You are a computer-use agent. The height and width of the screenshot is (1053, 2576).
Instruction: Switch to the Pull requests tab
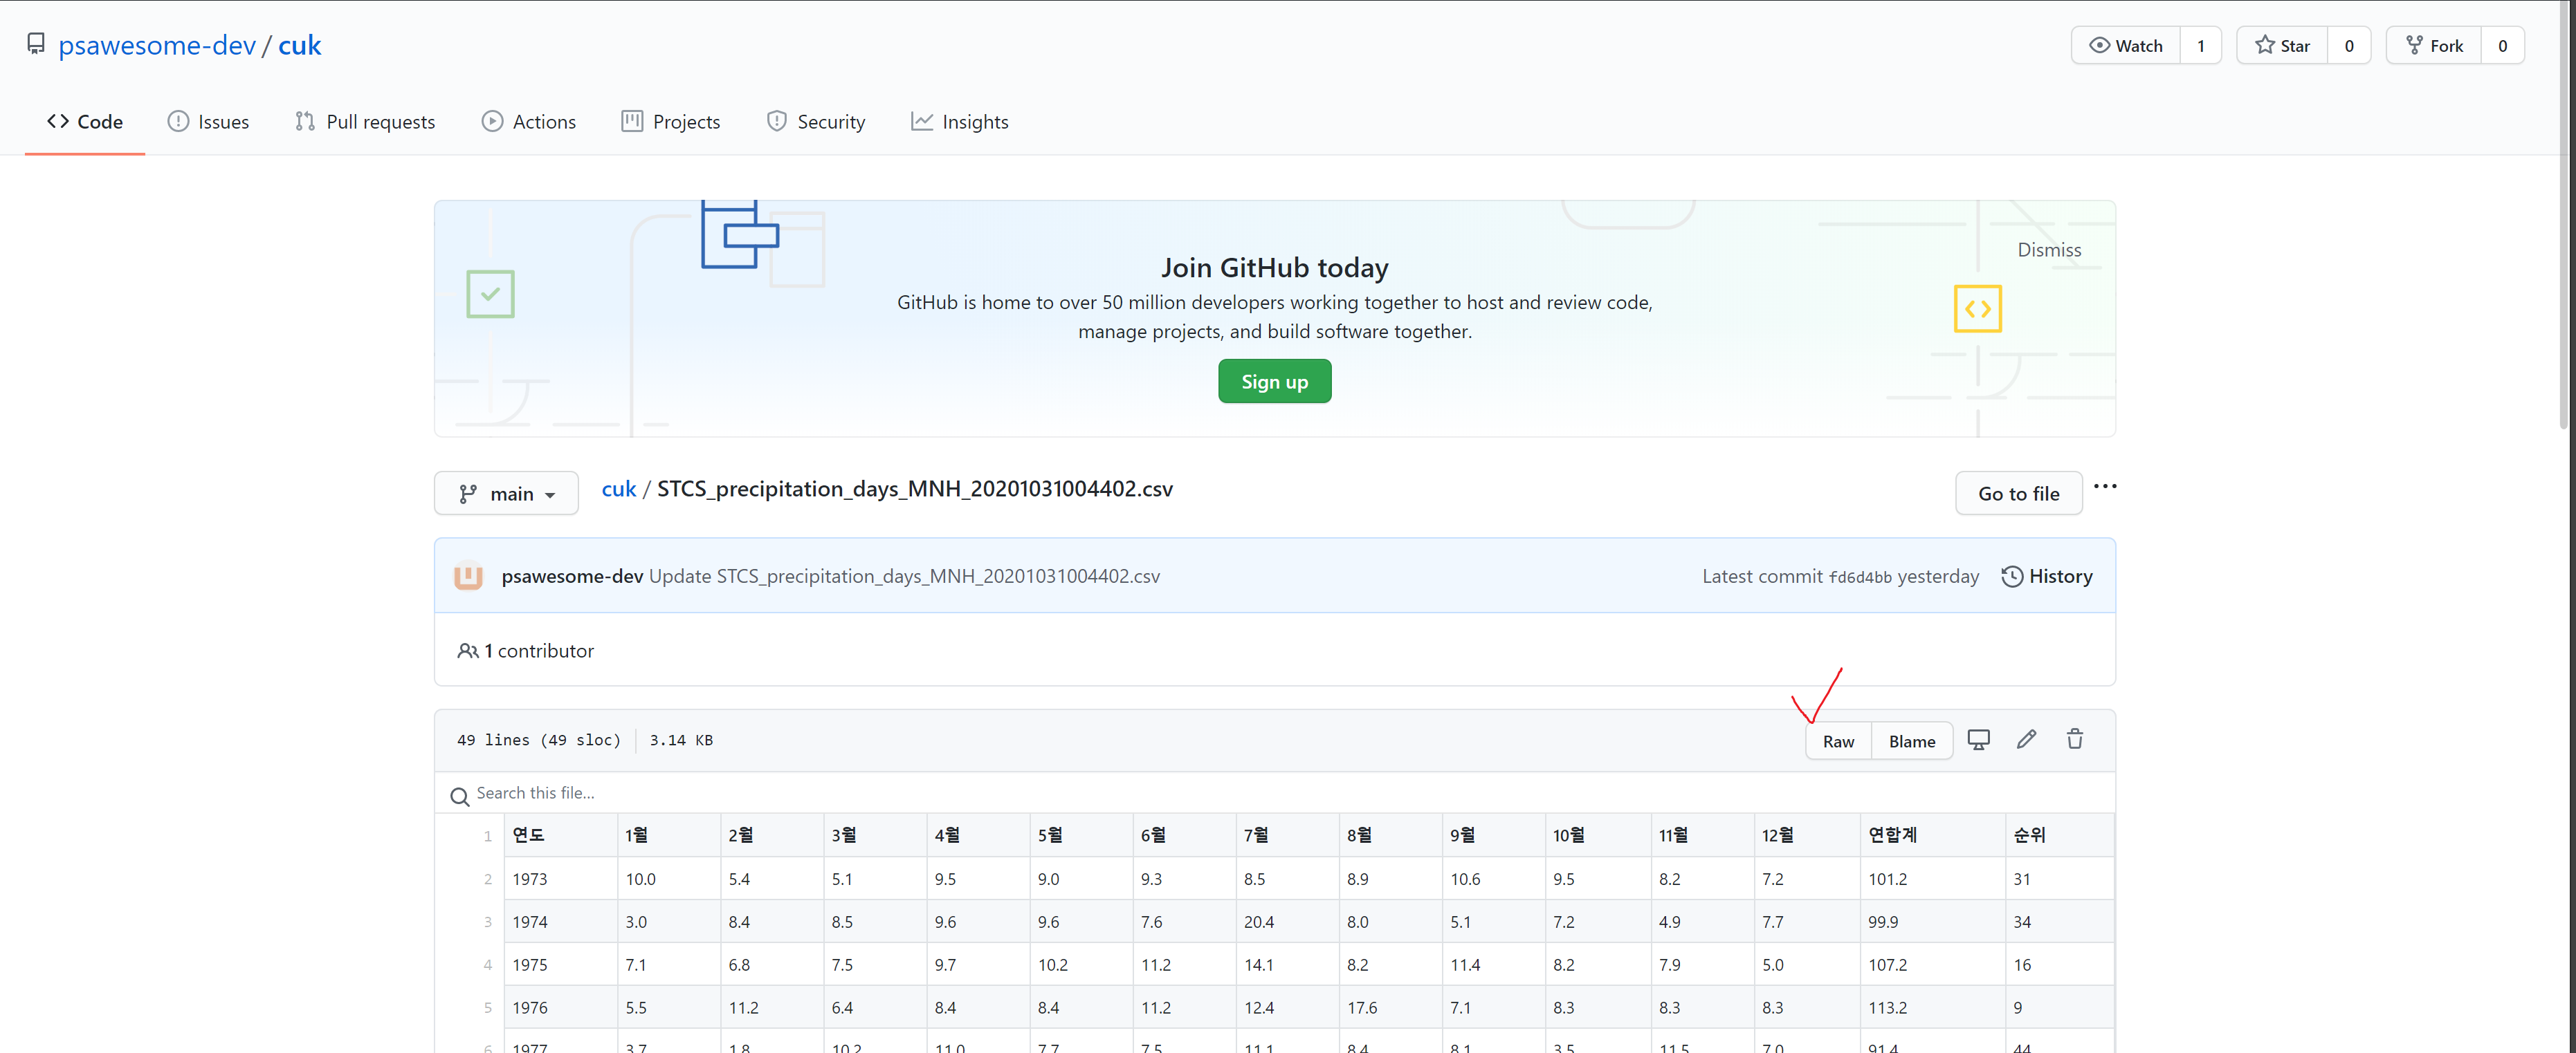tap(365, 122)
